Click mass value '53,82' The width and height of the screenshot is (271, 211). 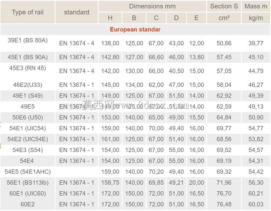click(256, 139)
